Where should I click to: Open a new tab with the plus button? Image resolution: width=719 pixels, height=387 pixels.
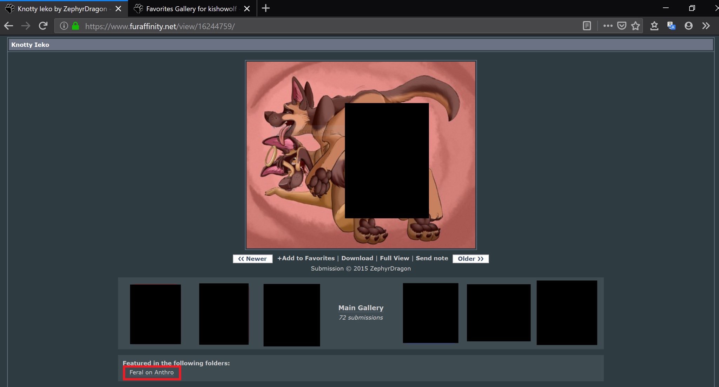tap(266, 8)
